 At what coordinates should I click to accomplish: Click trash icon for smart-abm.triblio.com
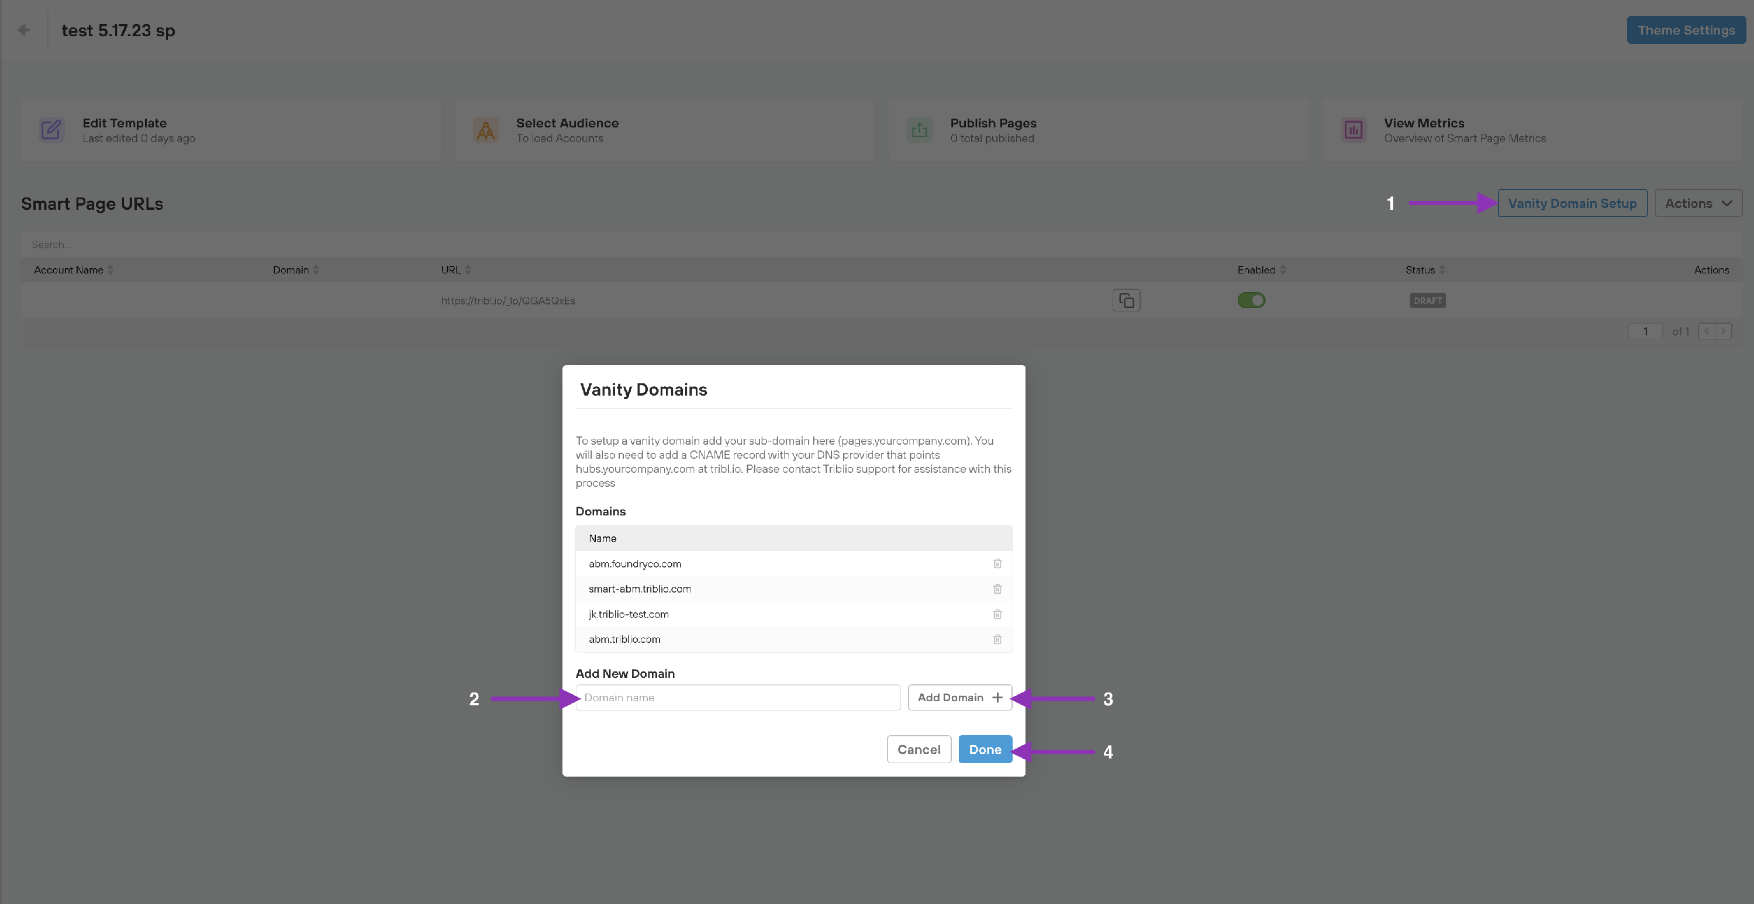tap(997, 589)
